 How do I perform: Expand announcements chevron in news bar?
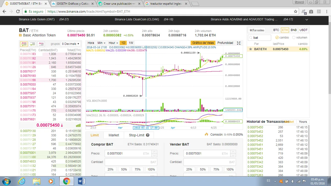pyautogui.click(x=307, y=20)
